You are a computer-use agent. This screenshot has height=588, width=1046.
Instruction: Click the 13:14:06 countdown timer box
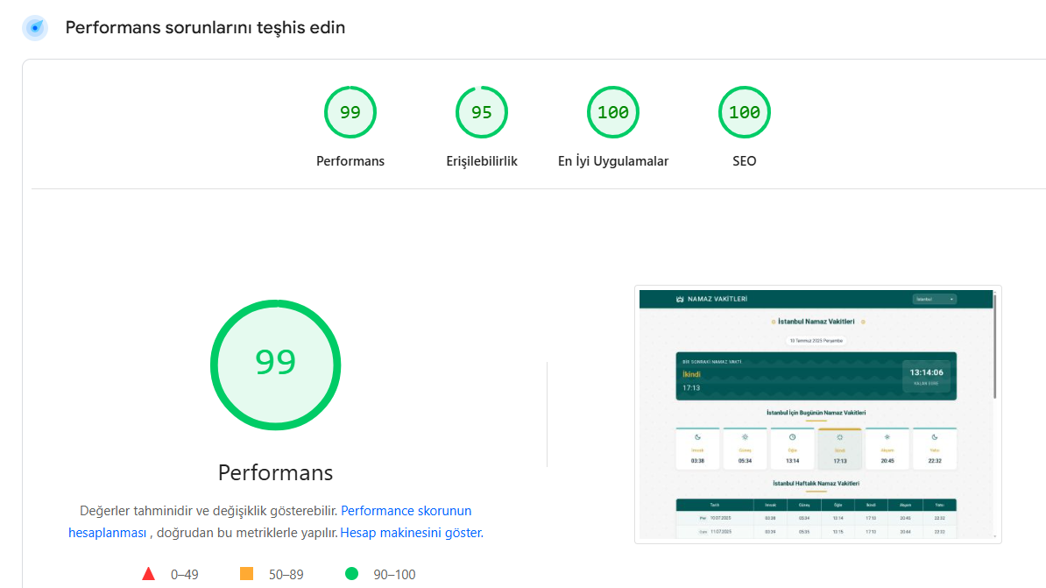coord(926,377)
